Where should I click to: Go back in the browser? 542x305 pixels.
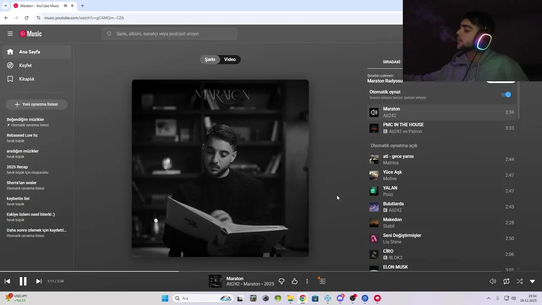[x=6, y=18]
